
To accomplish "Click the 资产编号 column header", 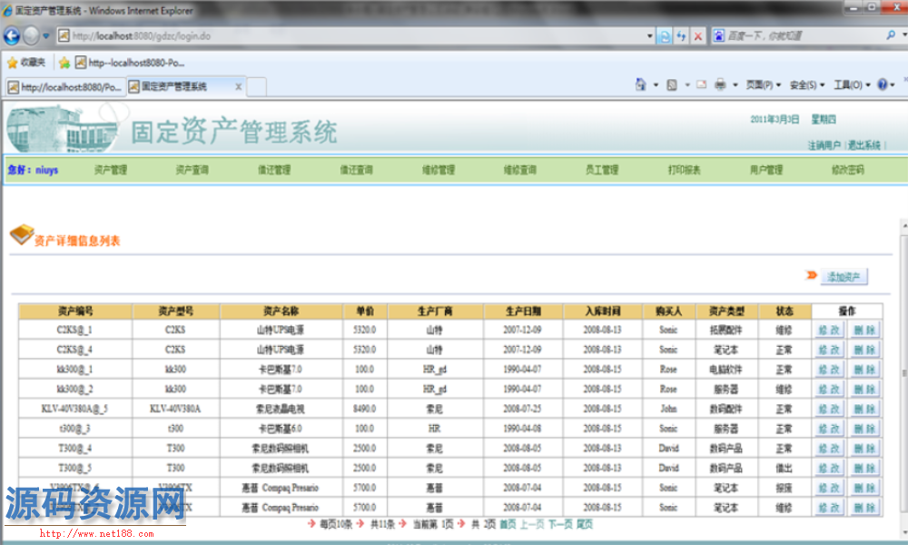I will point(75,311).
